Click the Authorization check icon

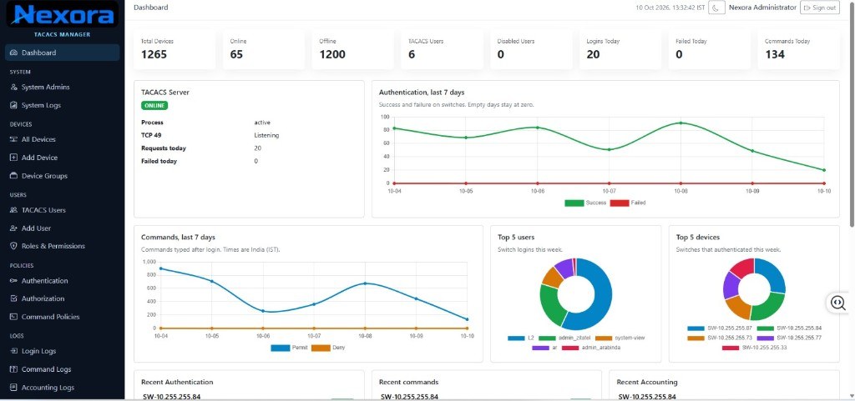coord(13,298)
